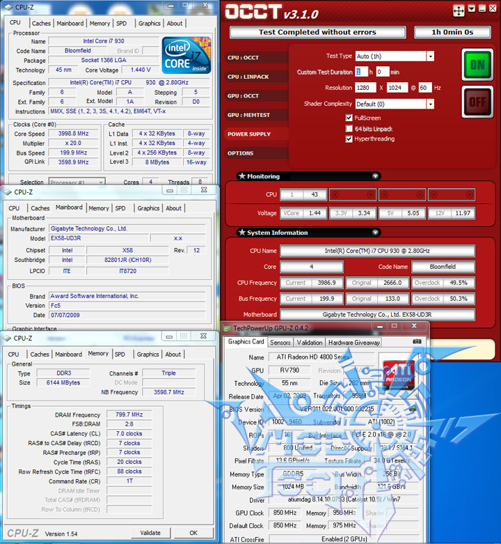Click the GPU-Z camera screenshot icon
Screen dimensions: 501x544
point(417,341)
